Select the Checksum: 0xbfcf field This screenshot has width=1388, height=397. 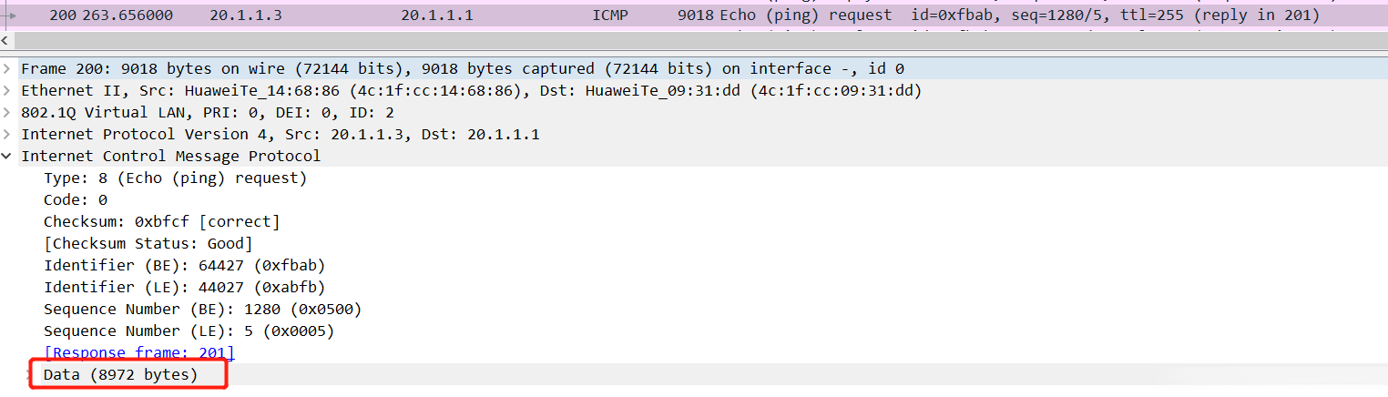[161, 222]
